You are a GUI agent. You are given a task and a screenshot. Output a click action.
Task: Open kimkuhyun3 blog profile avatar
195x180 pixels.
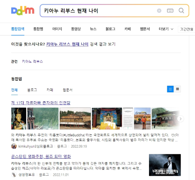point(14,146)
